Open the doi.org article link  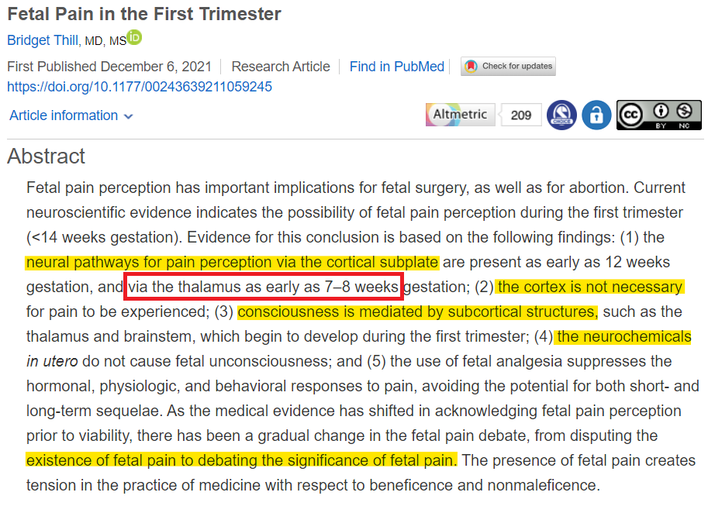pyautogui.click(x=140, y=87)
